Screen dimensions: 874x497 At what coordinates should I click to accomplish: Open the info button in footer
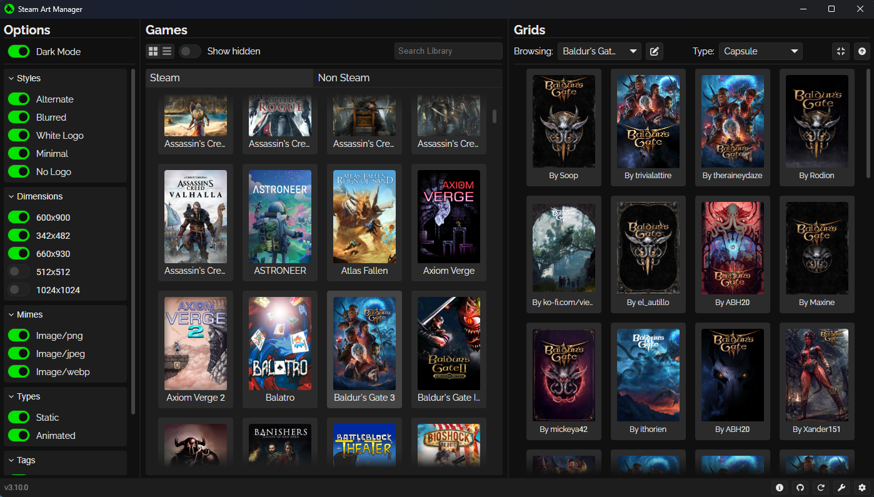coord(780,488)
